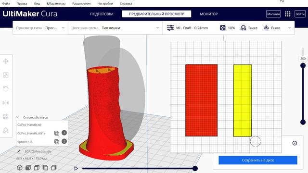Viewport: 308px width, 173px height.
Task: Click the UltiMaker Cura logo
Action: click(30, 14)
